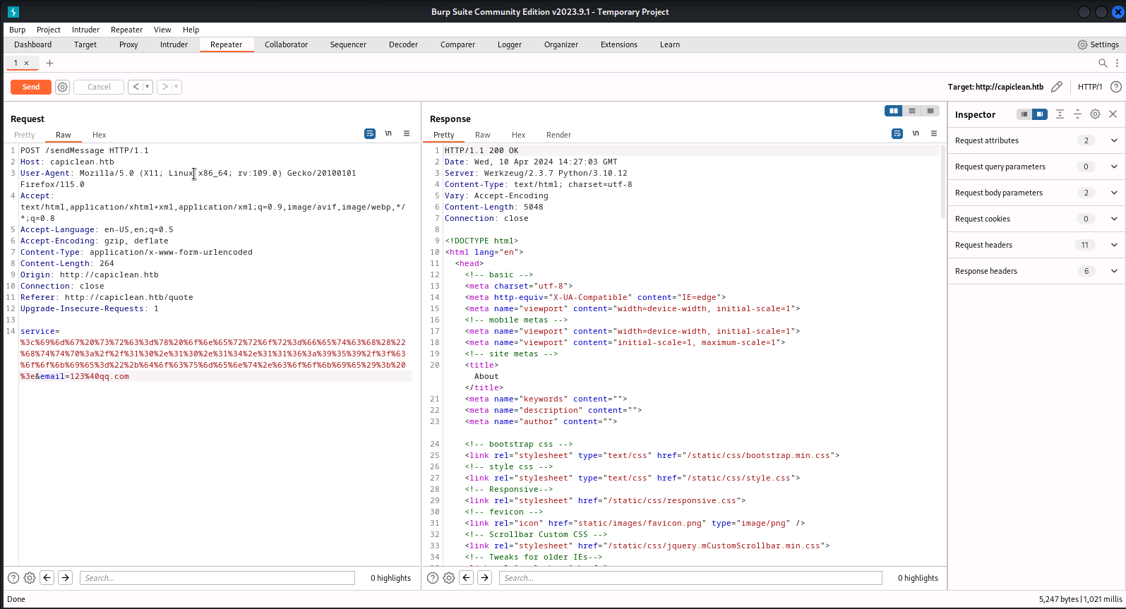Image resolution: width=1126 pixels, height=609 pixels.
Task: Open response search help icon
Action: click(x=433, y=578)
